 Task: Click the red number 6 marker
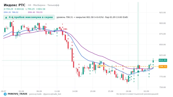[x=79, y=64]
